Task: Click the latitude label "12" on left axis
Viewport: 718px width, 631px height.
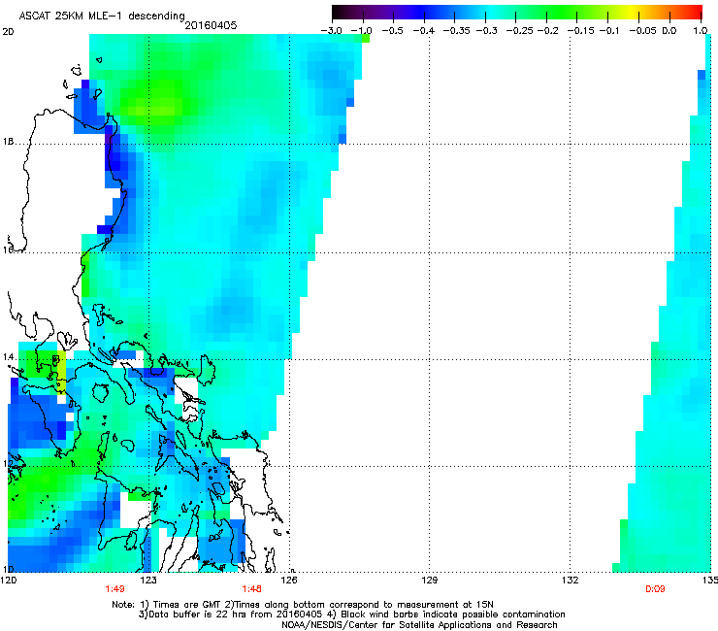Action: pyautogui.click(x=8, y=464)
